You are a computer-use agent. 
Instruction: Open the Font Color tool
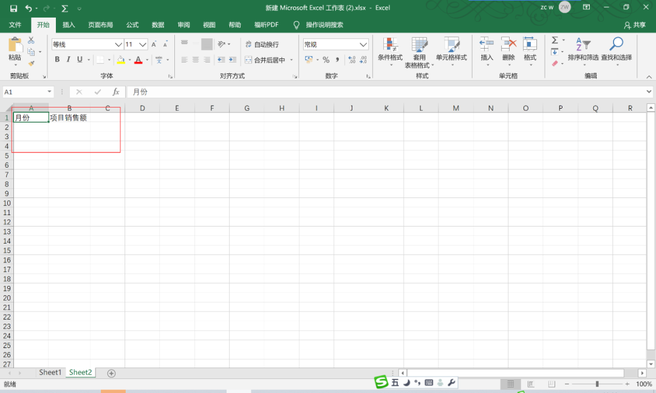pyautogui.click(x=138, y=60)
